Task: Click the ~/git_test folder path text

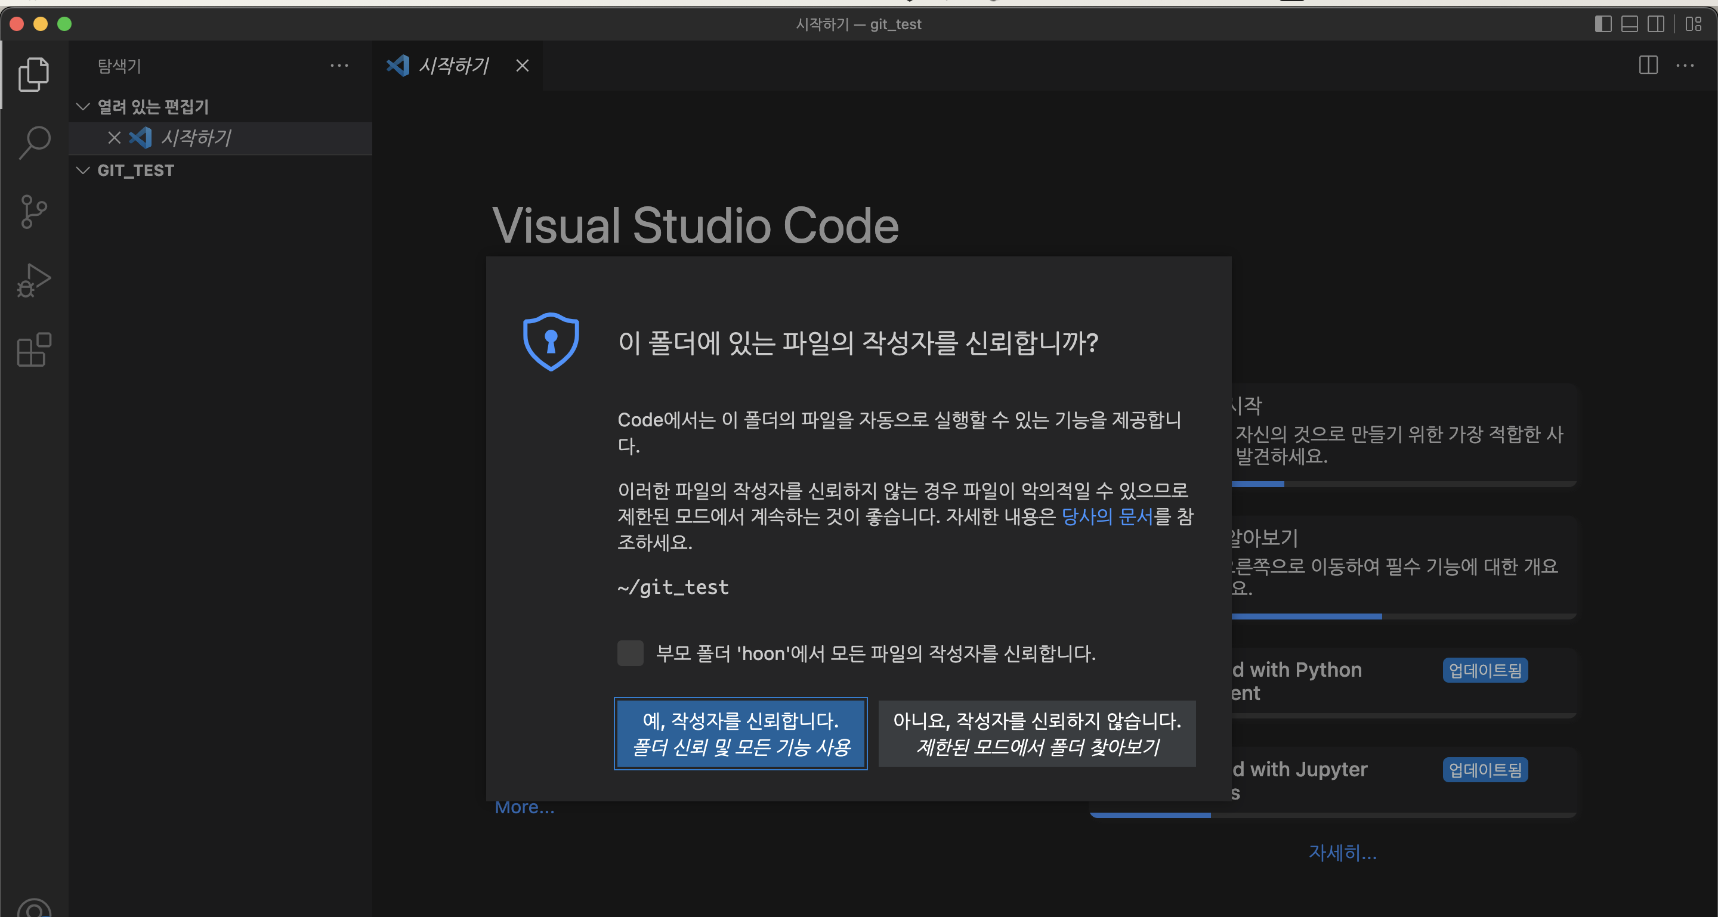Action: (673, 587)
